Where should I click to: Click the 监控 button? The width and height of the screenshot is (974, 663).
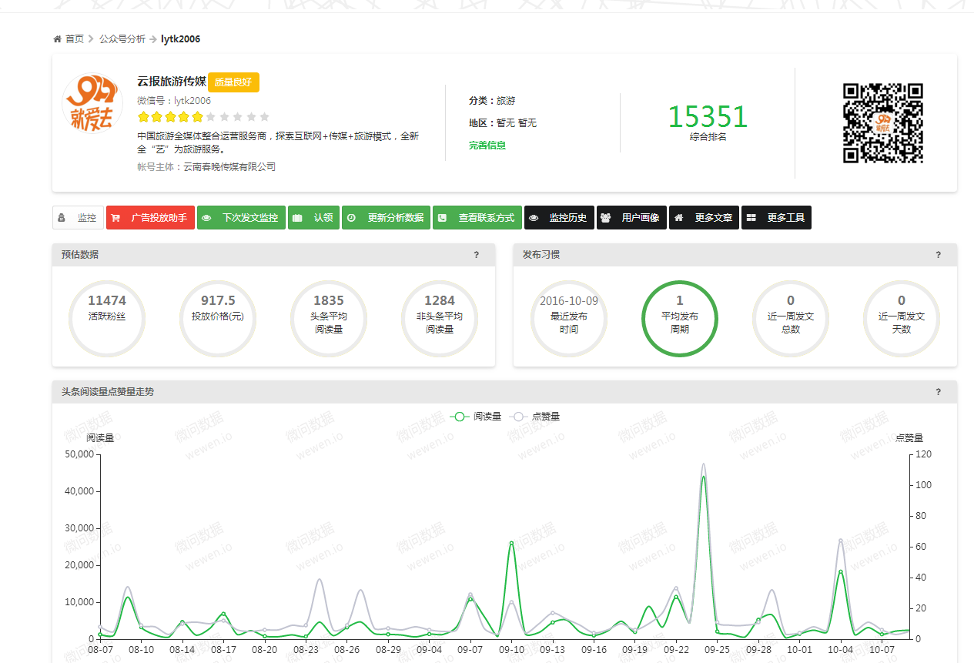point(78,217)
